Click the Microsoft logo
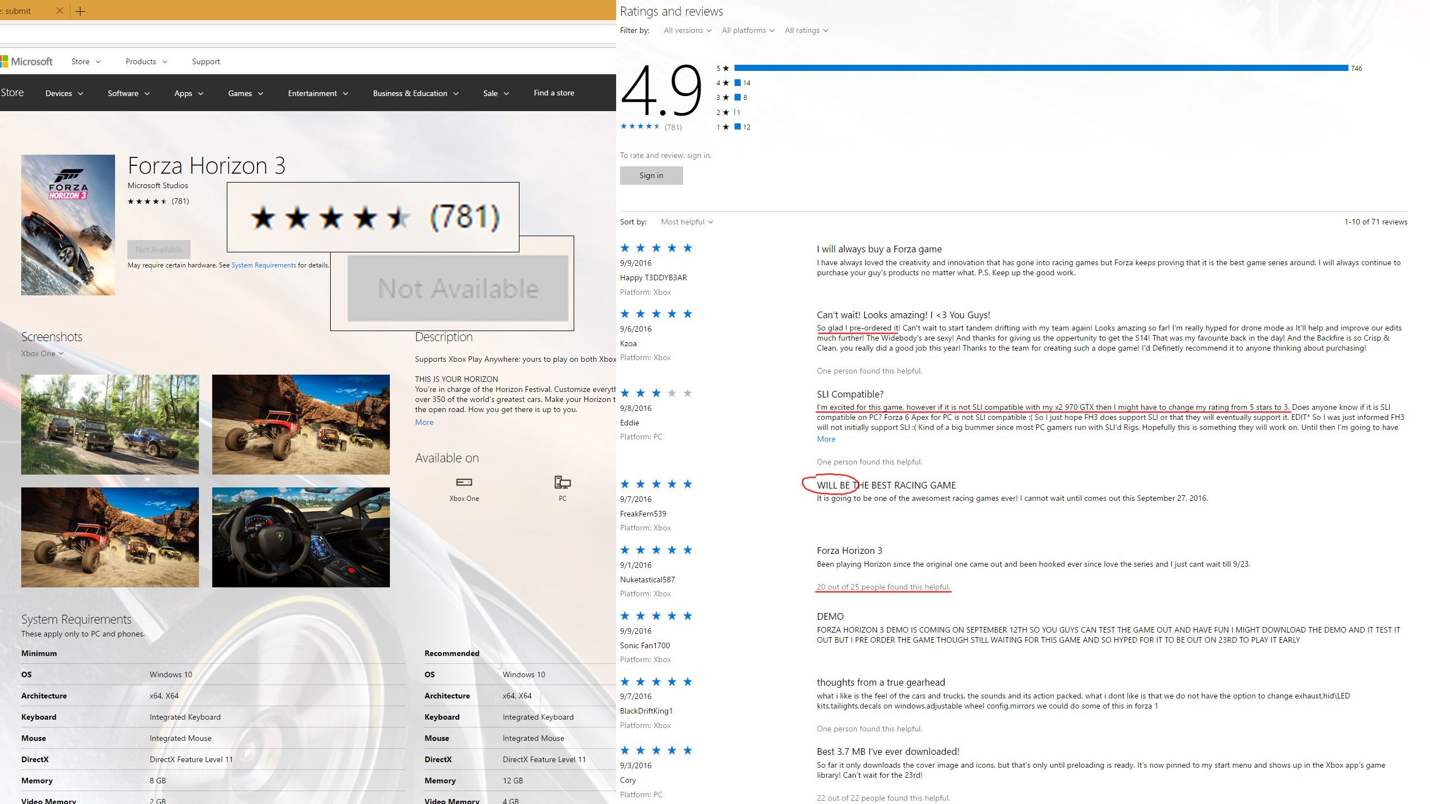 tap(27, 61)
